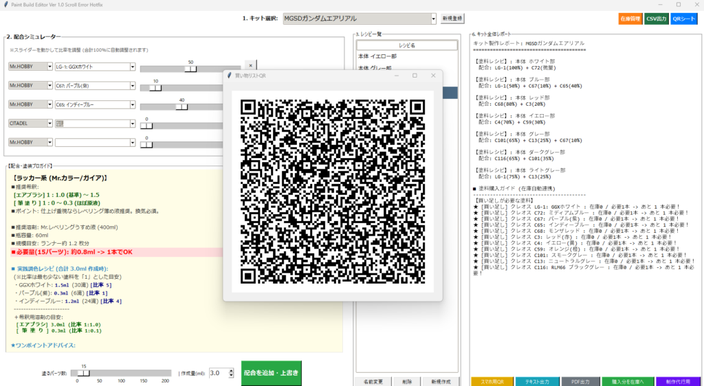Close the 買い物リストQR popup window
704x386 pixels.
coord(433,76)
